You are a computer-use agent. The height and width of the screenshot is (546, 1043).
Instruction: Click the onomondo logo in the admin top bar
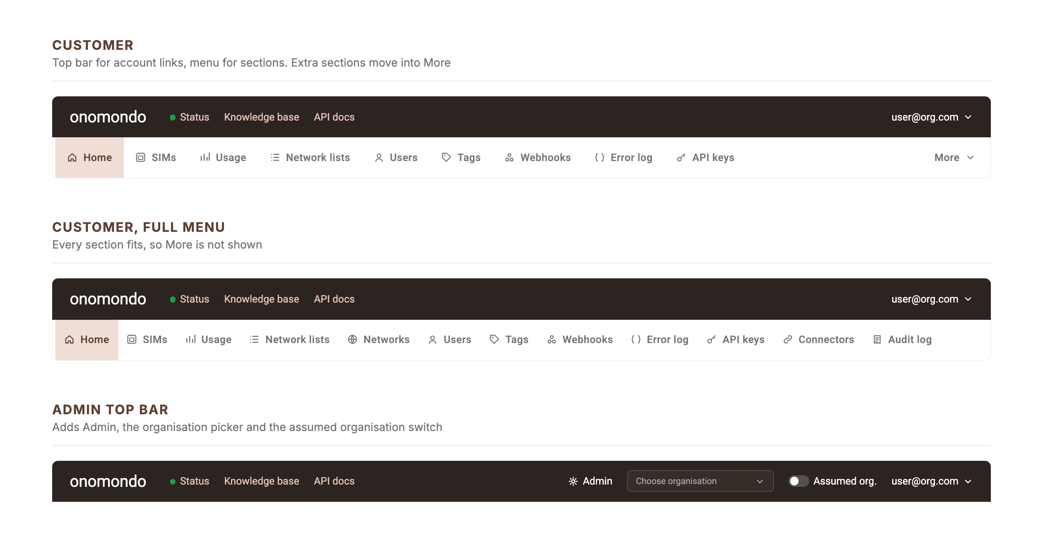click(108, 481)
